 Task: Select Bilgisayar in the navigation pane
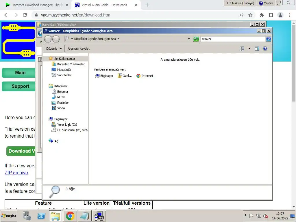[61, 119]
